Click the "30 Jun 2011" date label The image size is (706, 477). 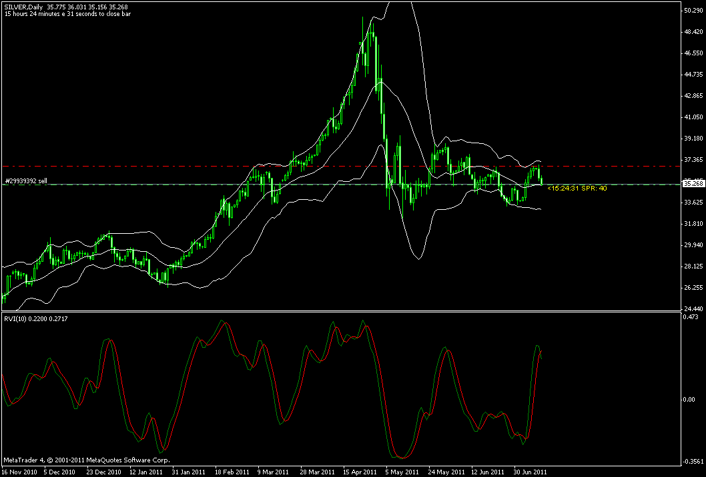[x=531, y=472]
